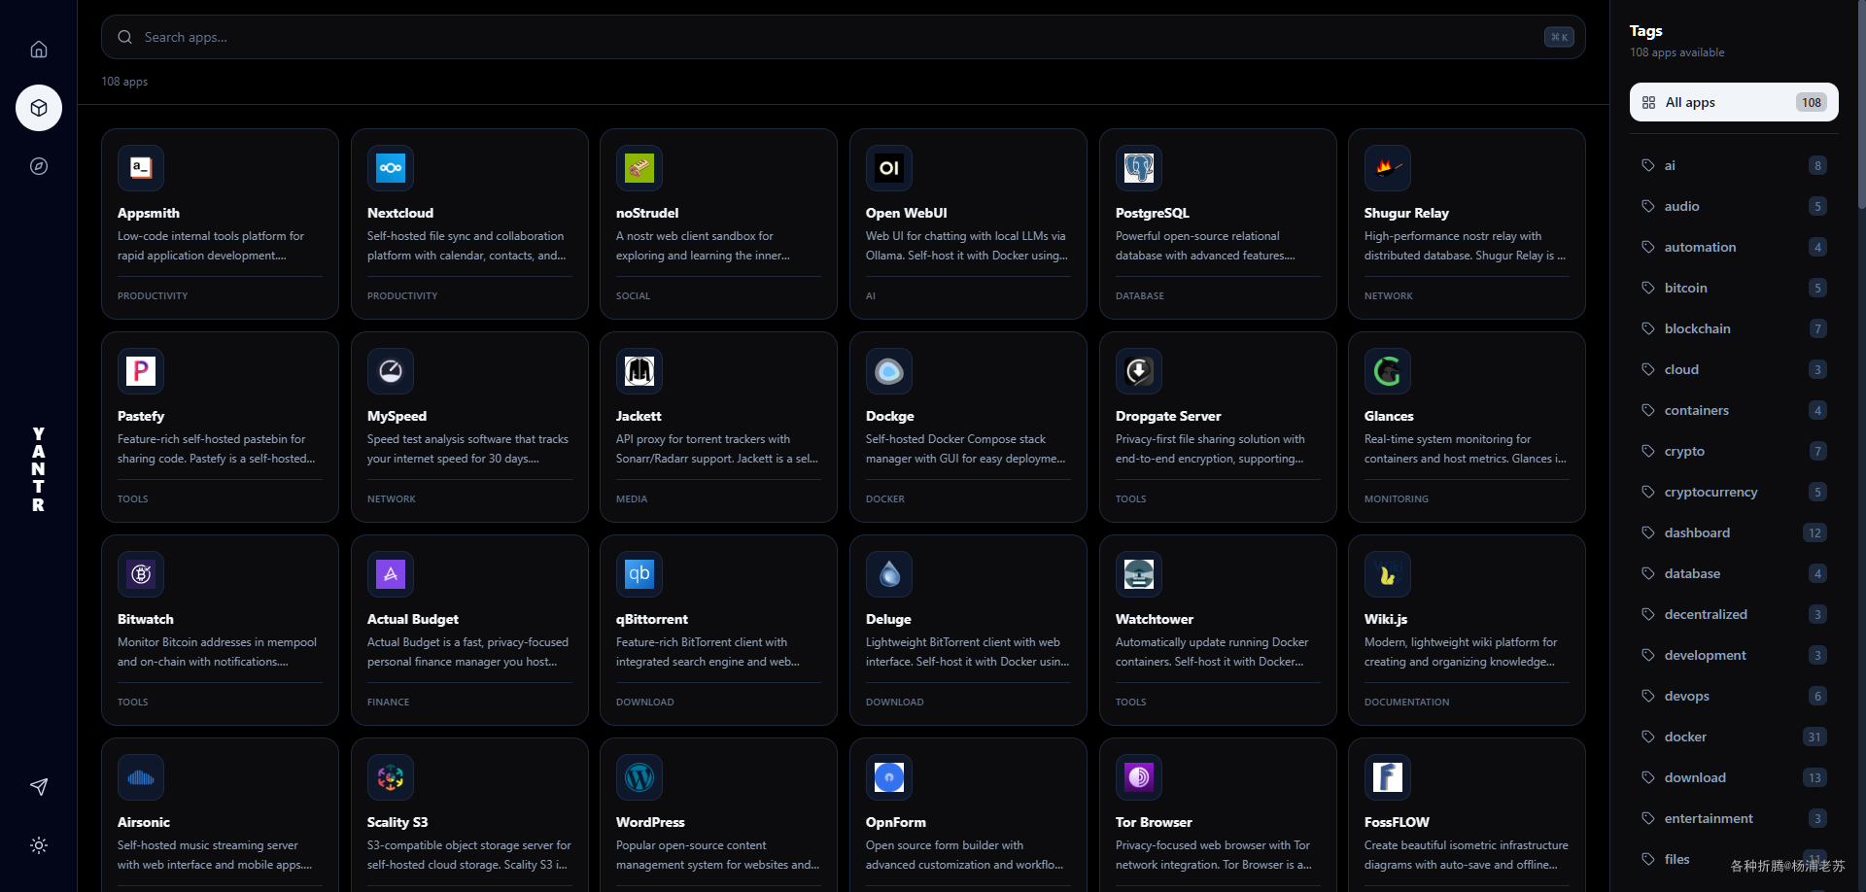
Task: Filter by the audio tag
Action: (x=1734, y=206)
